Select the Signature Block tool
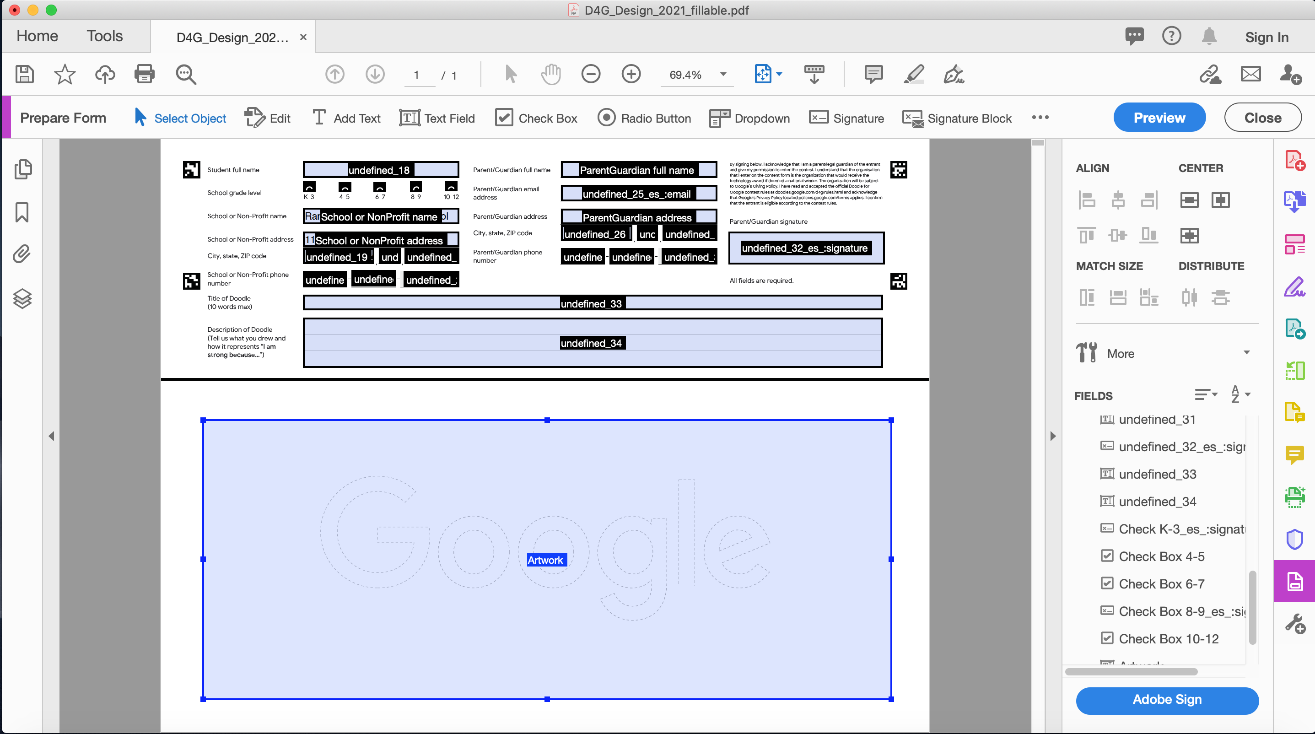The image size is (1315, 734). click(958, 118)
